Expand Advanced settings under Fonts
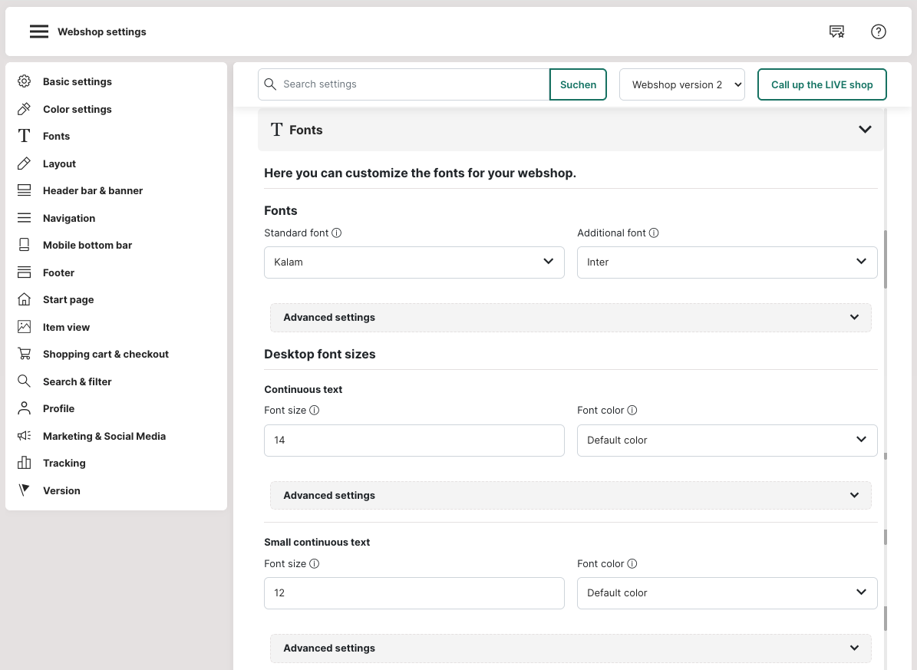Image resolution: width=917 pixels, height=670 pixels. pos(570,318)
